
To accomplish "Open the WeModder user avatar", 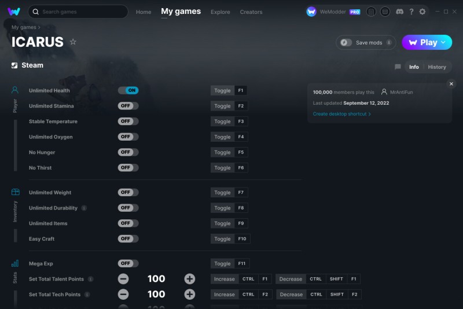I will (311, 12).
